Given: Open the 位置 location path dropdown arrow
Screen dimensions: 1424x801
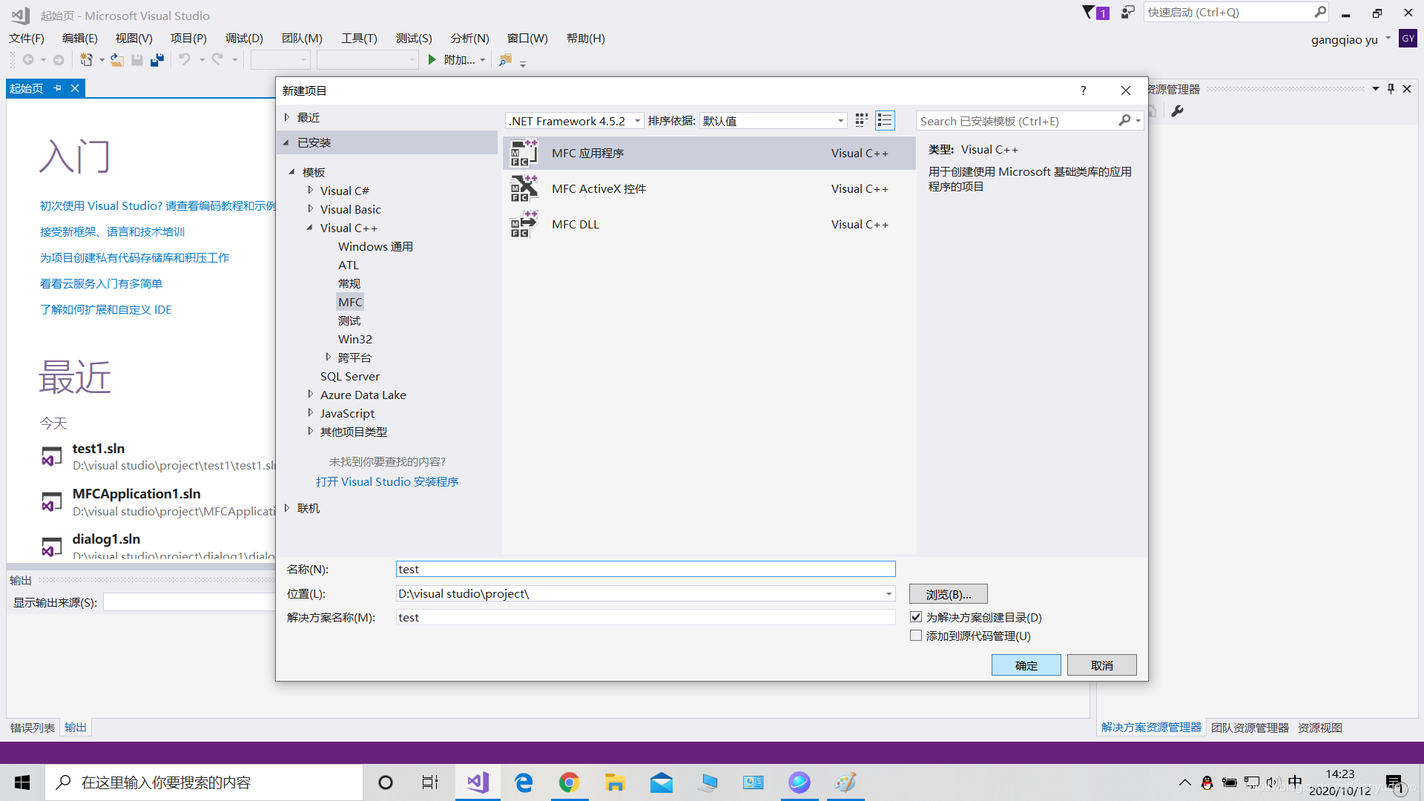Looking at the screenshot, I should [x=889, y=593].
